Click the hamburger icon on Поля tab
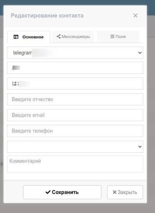Image resolution: width=155 pixels, height=213 pixels. point(112,37)
